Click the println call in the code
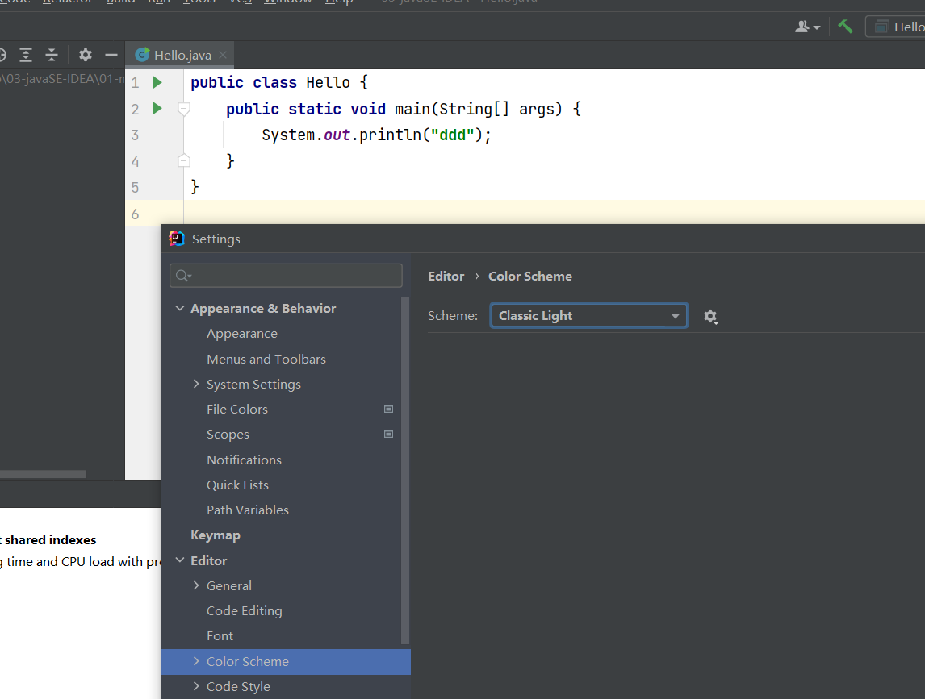The width and height of the screenshot is (925, 699). pyautogui.click(x=390, y=135)
